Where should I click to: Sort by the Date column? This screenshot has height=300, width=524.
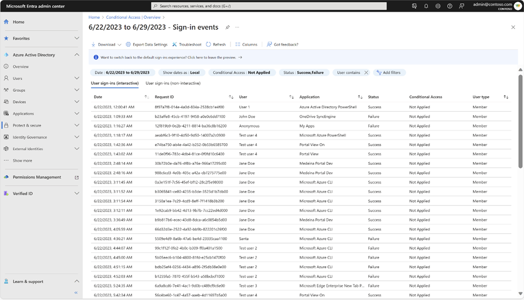click(x=146, y=97)
